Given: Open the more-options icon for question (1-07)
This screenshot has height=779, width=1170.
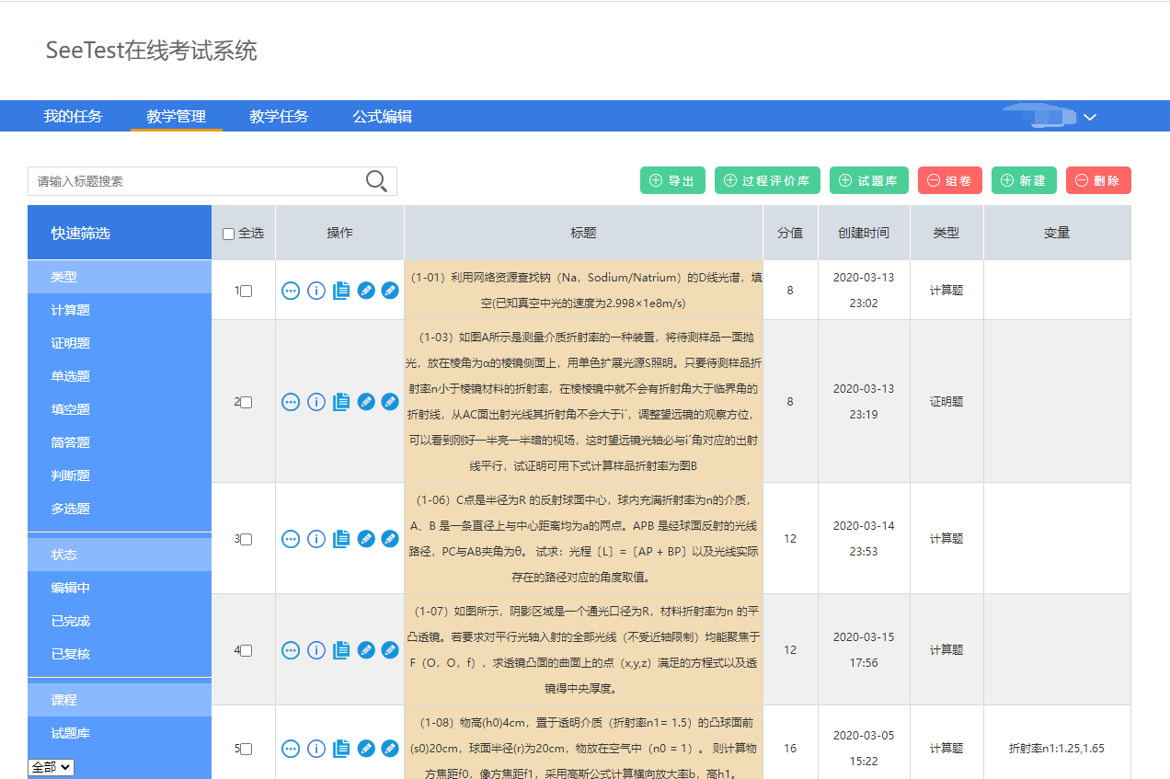Looking at the screenshot, I should click(291, 650).
